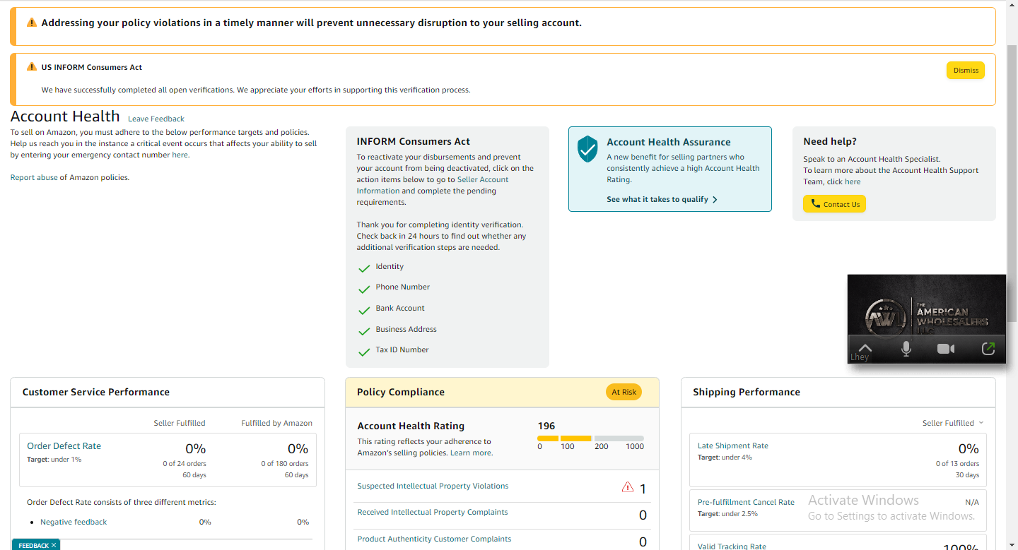
Task: Open Product Authenticity Customer Complaints
Action: coord(434,539)
